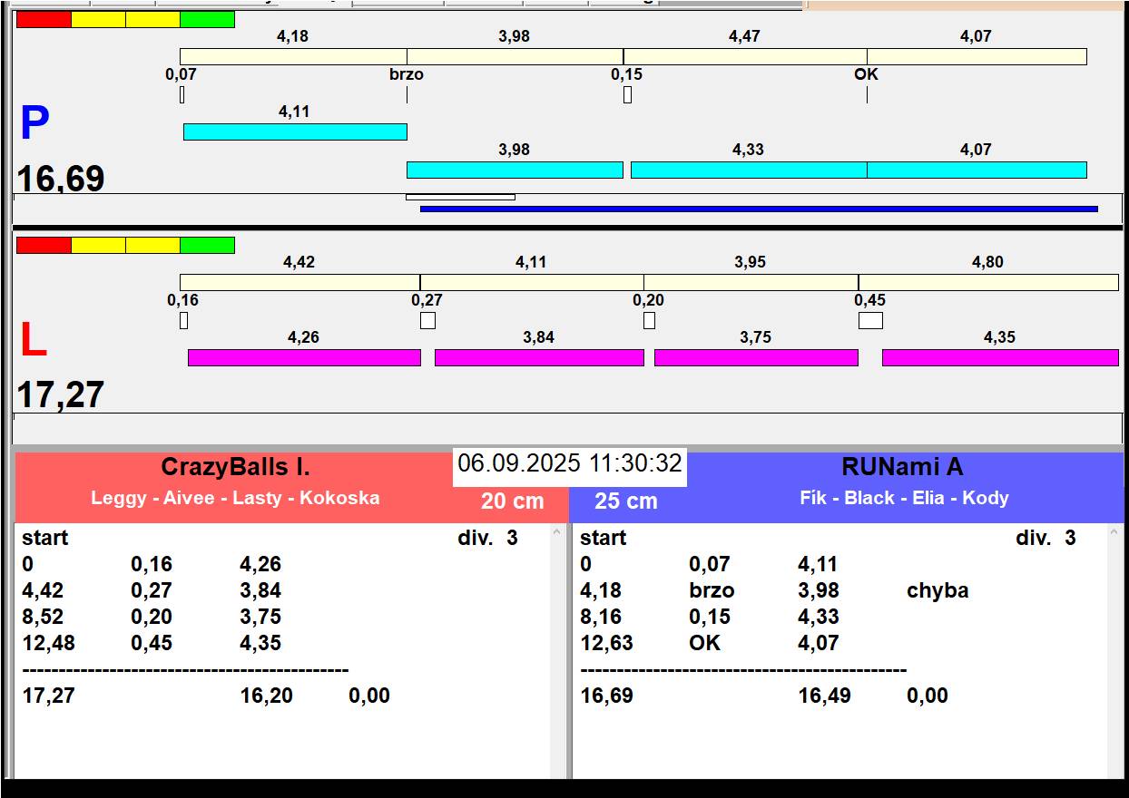The width and height of the screenshot is (1129, 798).
Task: Click the 8,52 split in CrazyBalls results
Action: [x=43, y=617]
